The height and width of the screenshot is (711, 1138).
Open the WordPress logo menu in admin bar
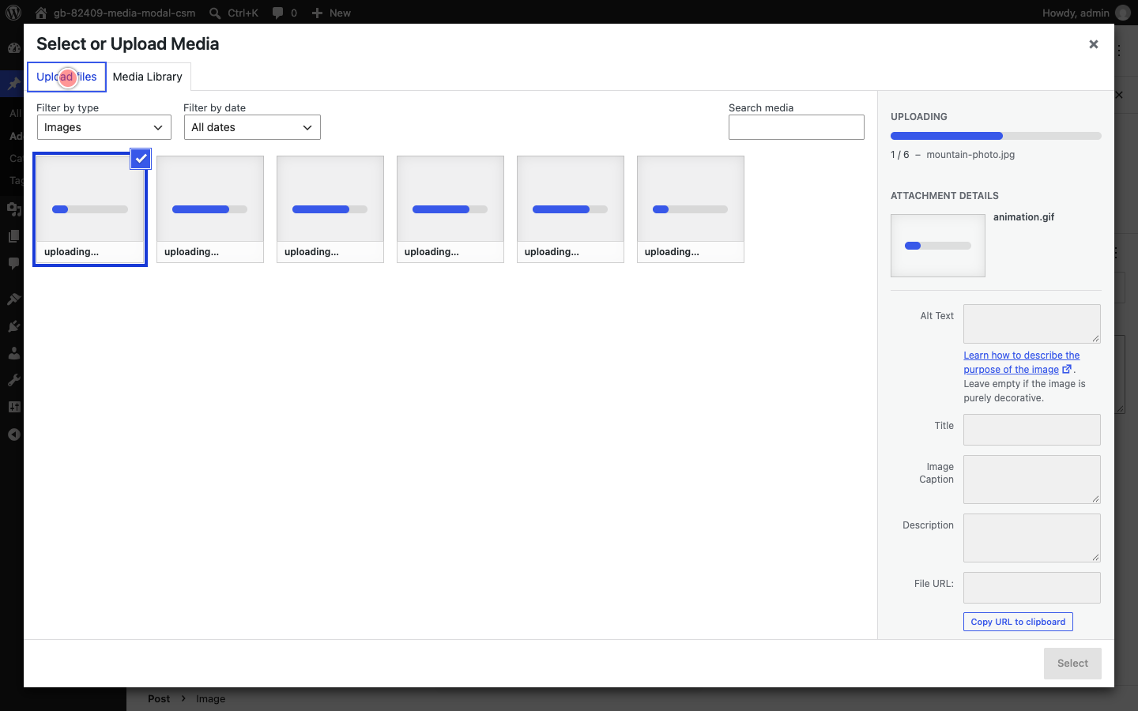13,13
